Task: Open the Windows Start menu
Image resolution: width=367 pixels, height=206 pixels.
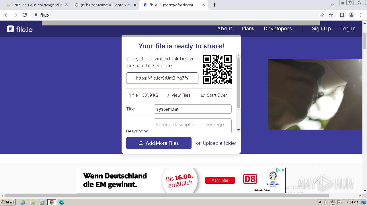Action: click(8, 202)
